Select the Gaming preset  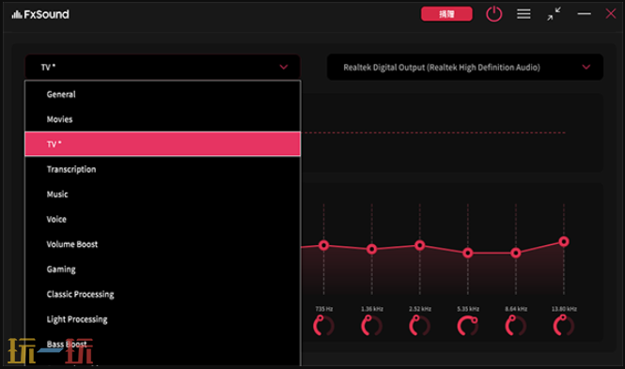click(163, 269)
